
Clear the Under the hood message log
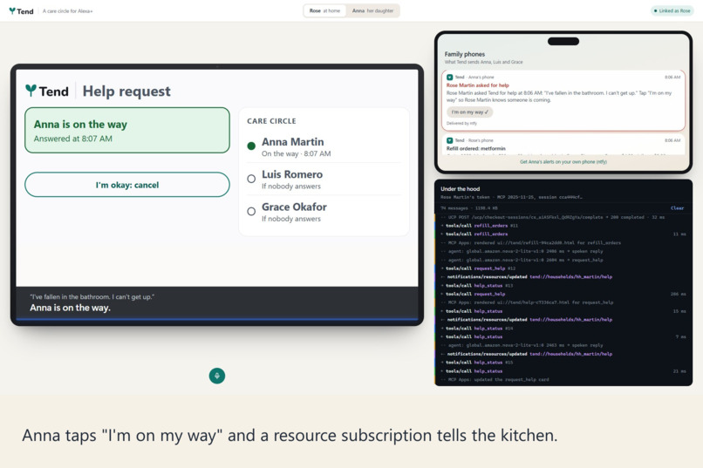[677, 207]
